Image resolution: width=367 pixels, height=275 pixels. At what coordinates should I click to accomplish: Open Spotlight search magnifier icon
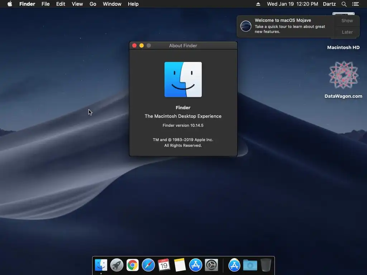pyautogui.click(x=344, y=4)
